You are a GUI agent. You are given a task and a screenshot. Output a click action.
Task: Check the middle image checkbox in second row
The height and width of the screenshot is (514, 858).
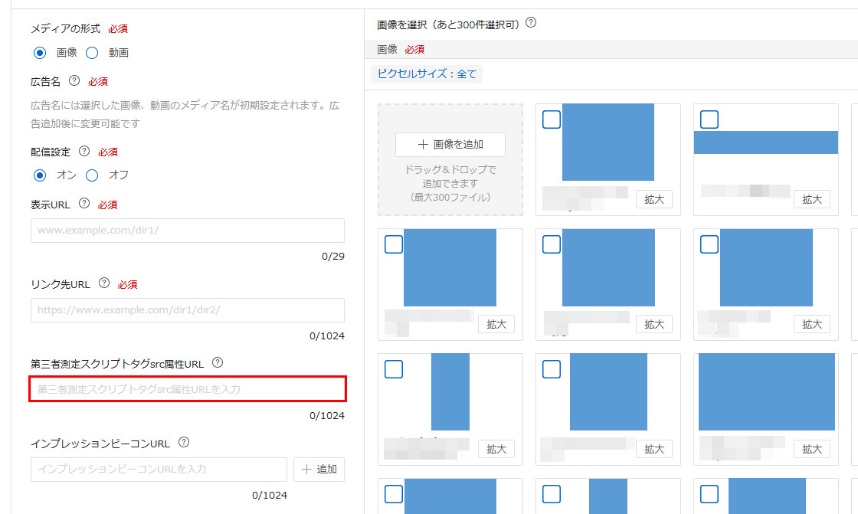(552, 244)
